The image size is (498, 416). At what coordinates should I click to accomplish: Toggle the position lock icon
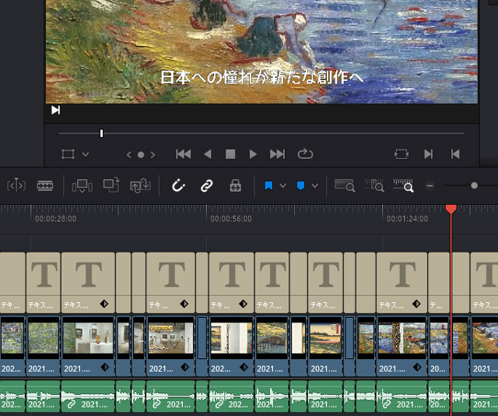pos(235,185)
